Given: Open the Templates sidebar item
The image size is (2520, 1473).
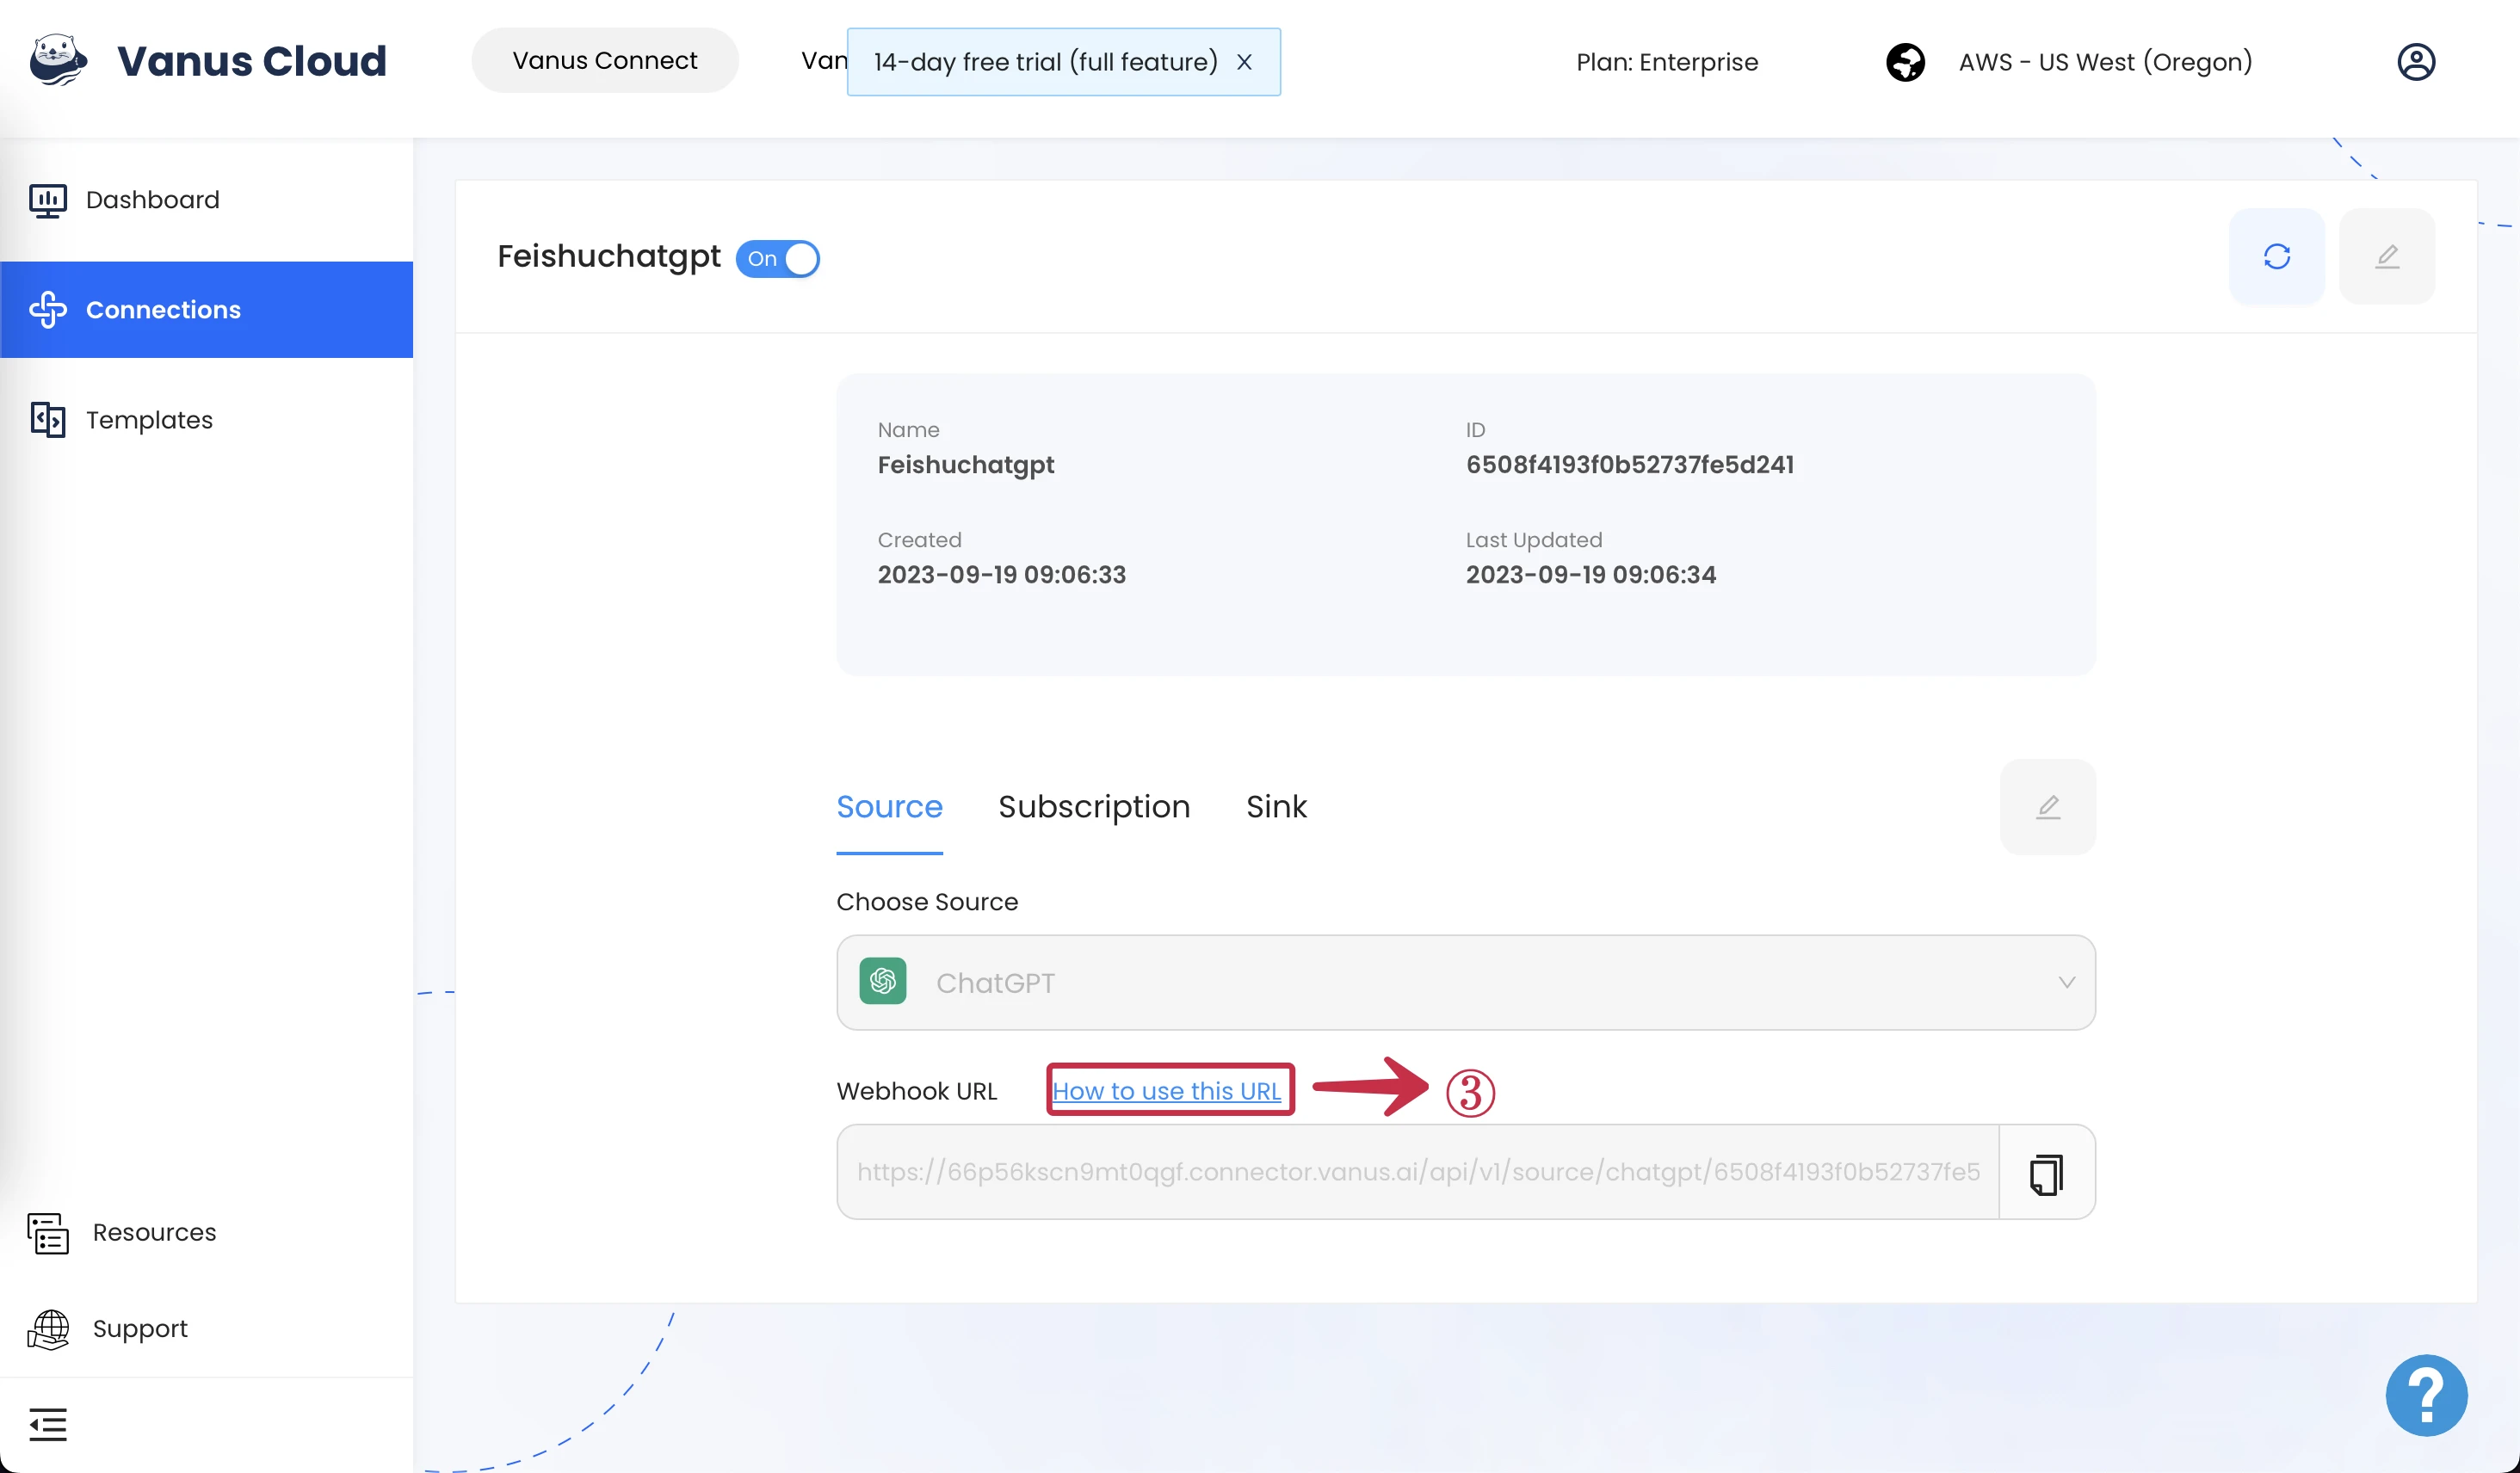Looking at the screenshot, I should point(206,420).
